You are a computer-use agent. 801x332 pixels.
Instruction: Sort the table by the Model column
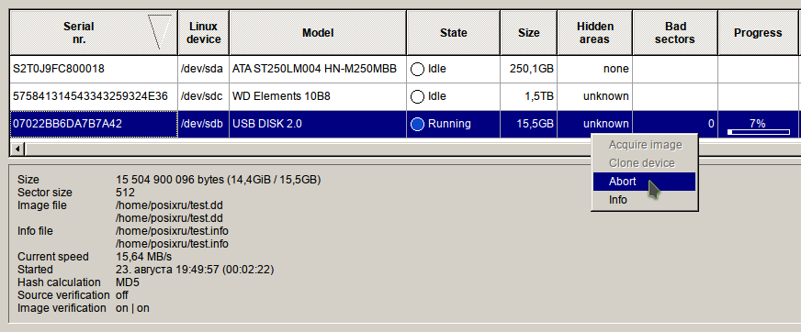(318, 33)
